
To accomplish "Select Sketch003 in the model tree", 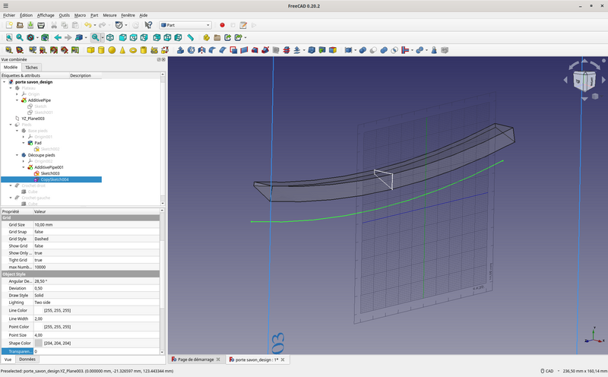I will click(51, 173).
